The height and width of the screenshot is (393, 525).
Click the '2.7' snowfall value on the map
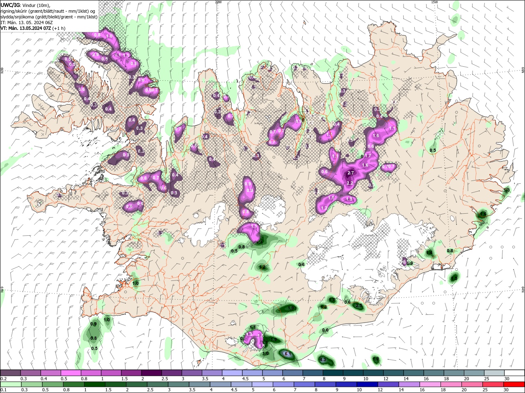tap(351, 173)
